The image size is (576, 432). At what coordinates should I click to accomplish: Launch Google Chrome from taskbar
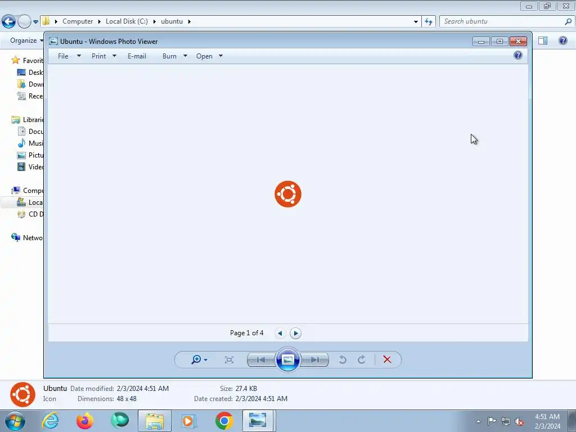click(x=224, y=421)
